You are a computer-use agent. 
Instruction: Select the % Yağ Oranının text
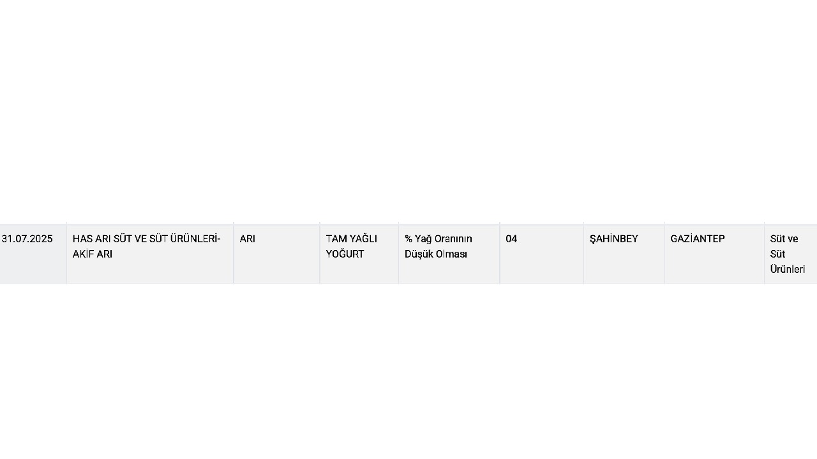tap(438, 238)
